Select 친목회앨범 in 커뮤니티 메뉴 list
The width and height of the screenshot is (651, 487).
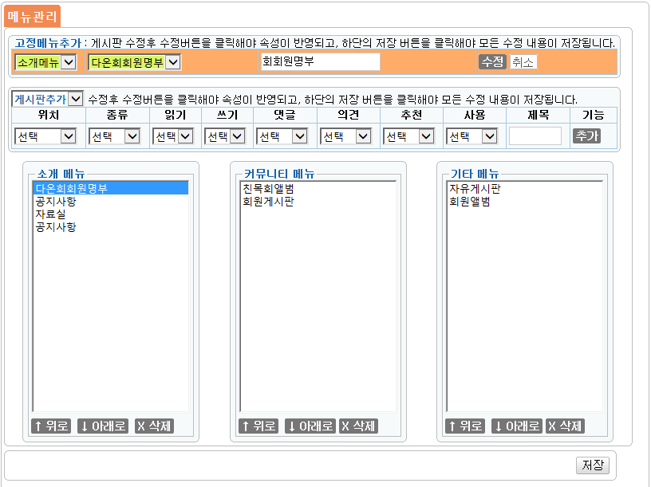click(x=269, y=189)
